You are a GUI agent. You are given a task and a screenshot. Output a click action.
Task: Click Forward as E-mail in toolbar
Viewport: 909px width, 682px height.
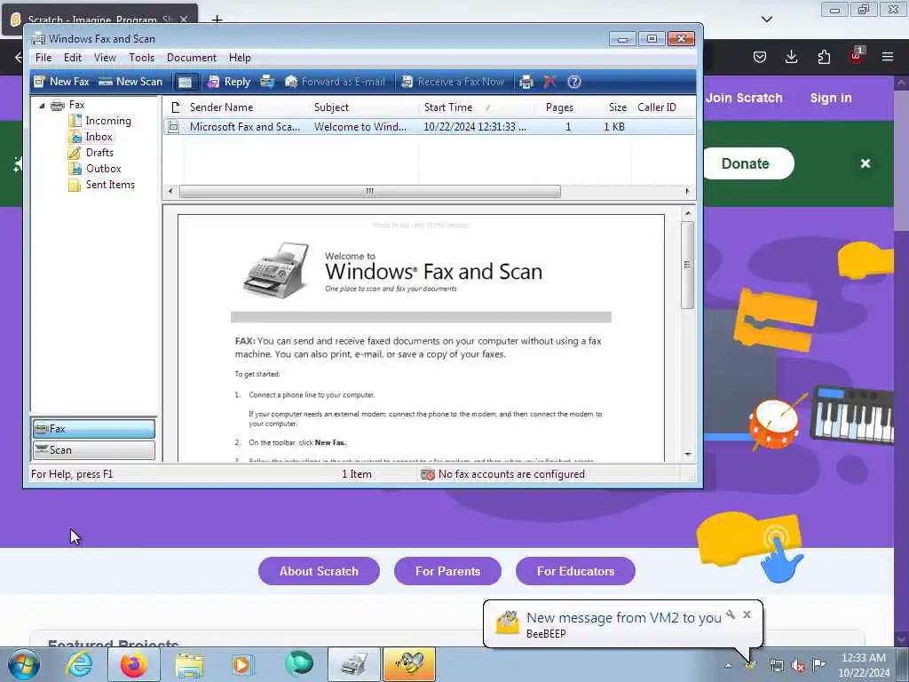(x=335, y=82)
